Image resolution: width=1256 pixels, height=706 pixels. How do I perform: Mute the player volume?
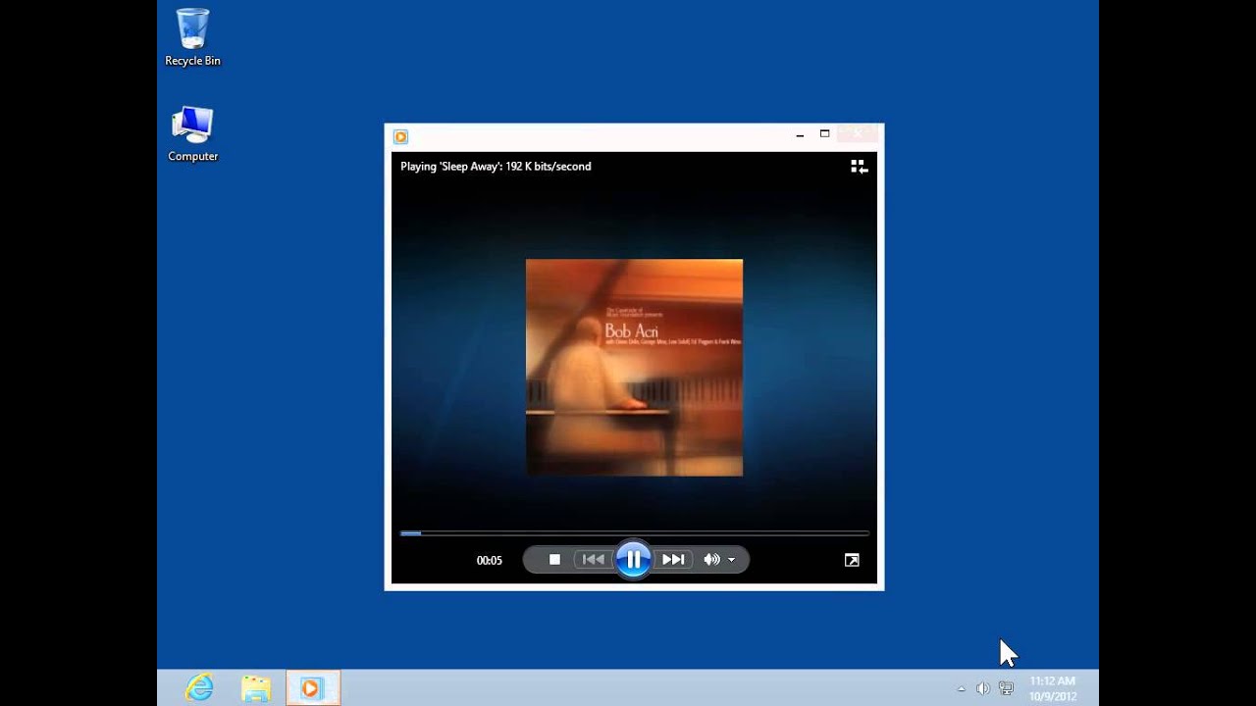pyautogui.click(x=711, y=560)
